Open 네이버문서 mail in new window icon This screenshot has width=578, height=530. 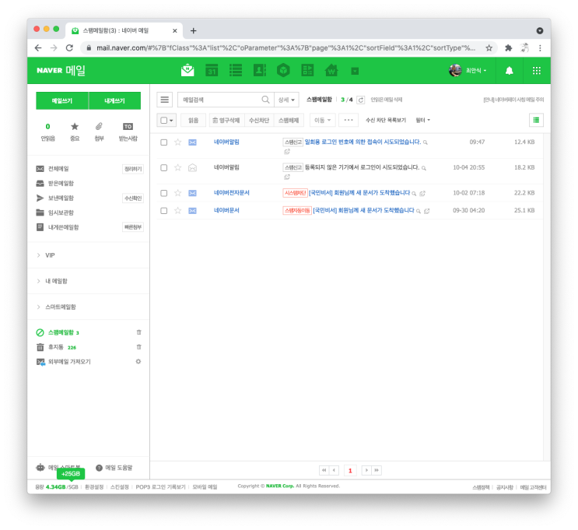(427, 211)
